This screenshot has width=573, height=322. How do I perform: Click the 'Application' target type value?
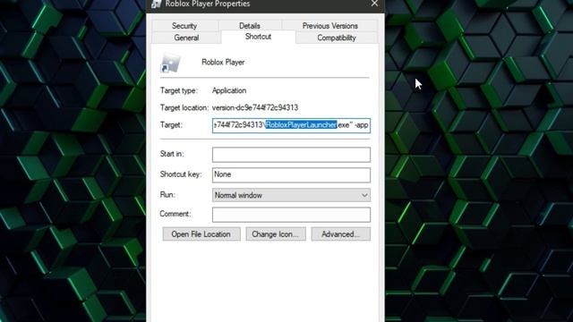pyautogui.click(x=229, y=90)
